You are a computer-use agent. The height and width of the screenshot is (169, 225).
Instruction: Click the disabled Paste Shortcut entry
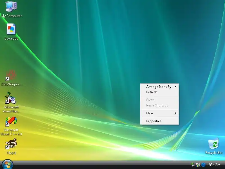[159, 105]
